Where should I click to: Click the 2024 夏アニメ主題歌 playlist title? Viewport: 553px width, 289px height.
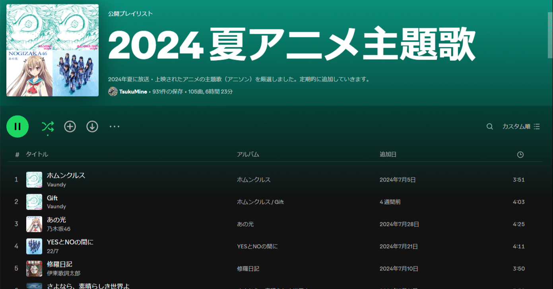[291, 44]
